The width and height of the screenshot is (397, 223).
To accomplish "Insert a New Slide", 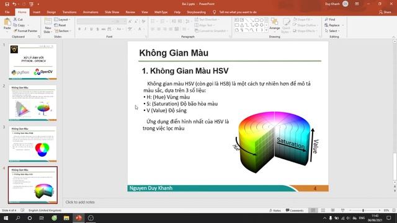I will pos(48,25).
